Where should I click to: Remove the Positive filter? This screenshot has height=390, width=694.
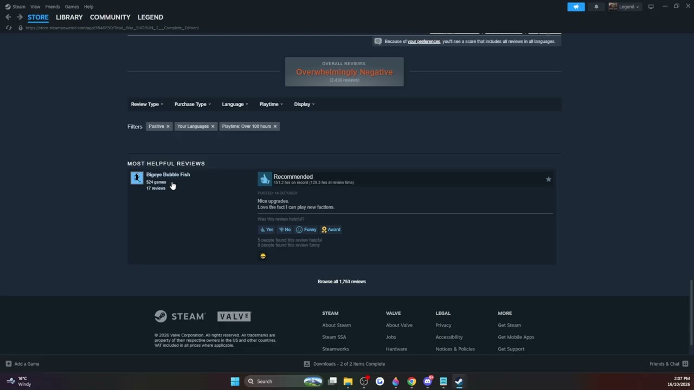[168, 126]
